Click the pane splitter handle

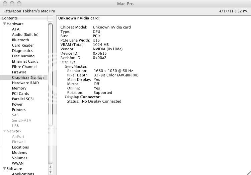pos(55,95)
